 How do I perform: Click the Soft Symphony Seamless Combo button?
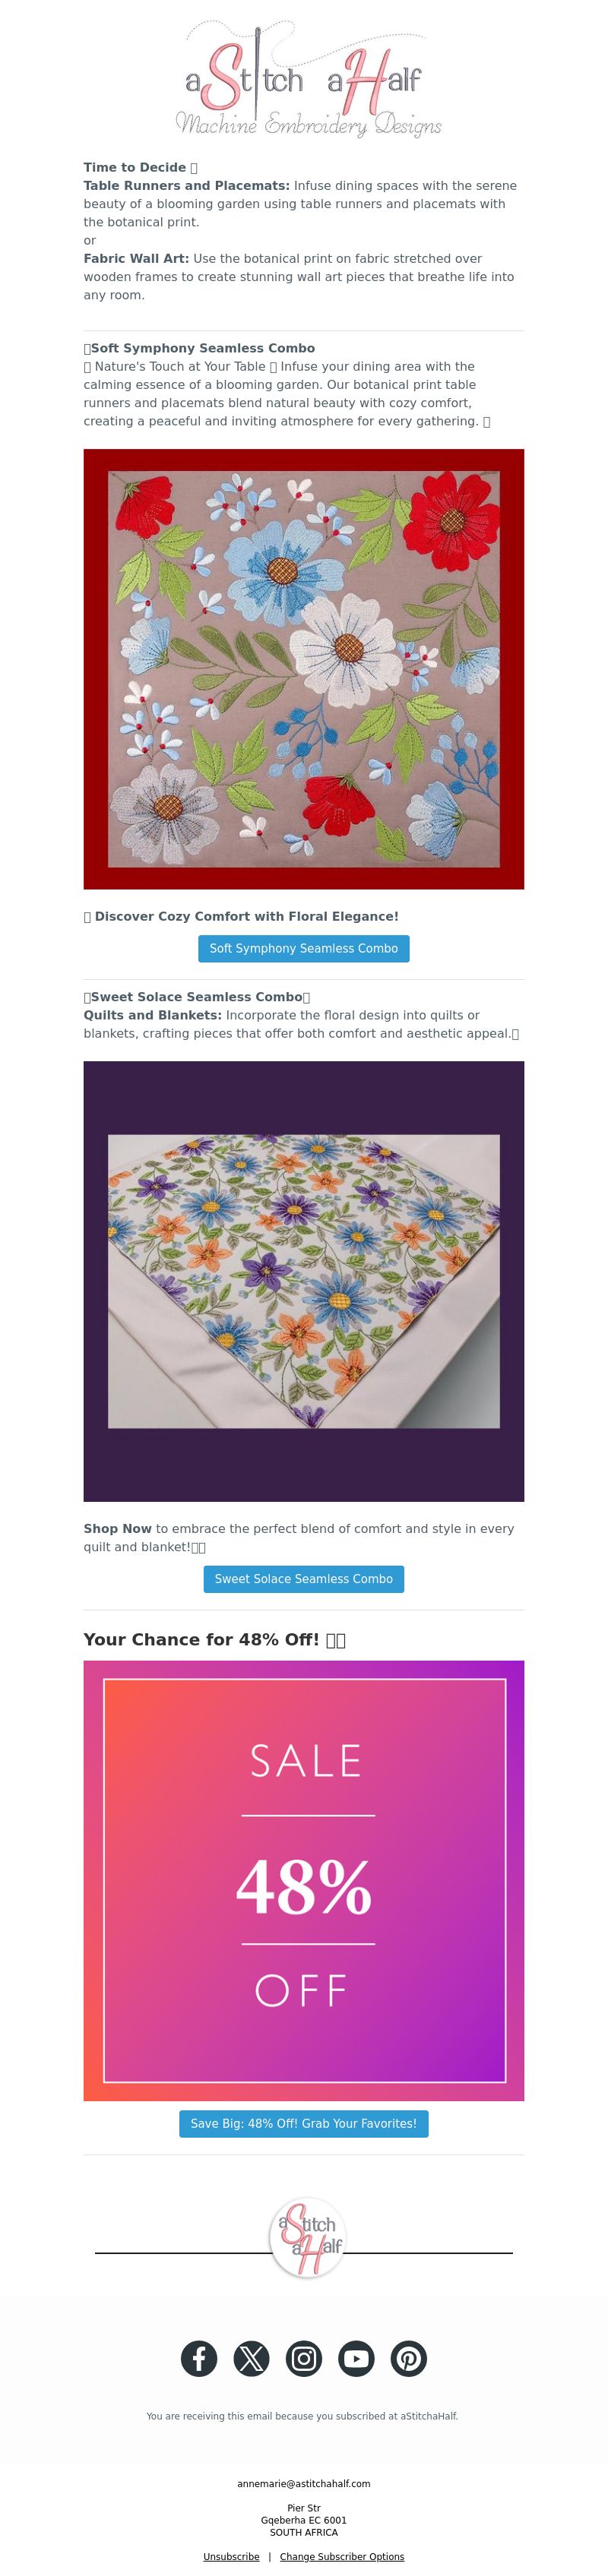click(304, 948)
